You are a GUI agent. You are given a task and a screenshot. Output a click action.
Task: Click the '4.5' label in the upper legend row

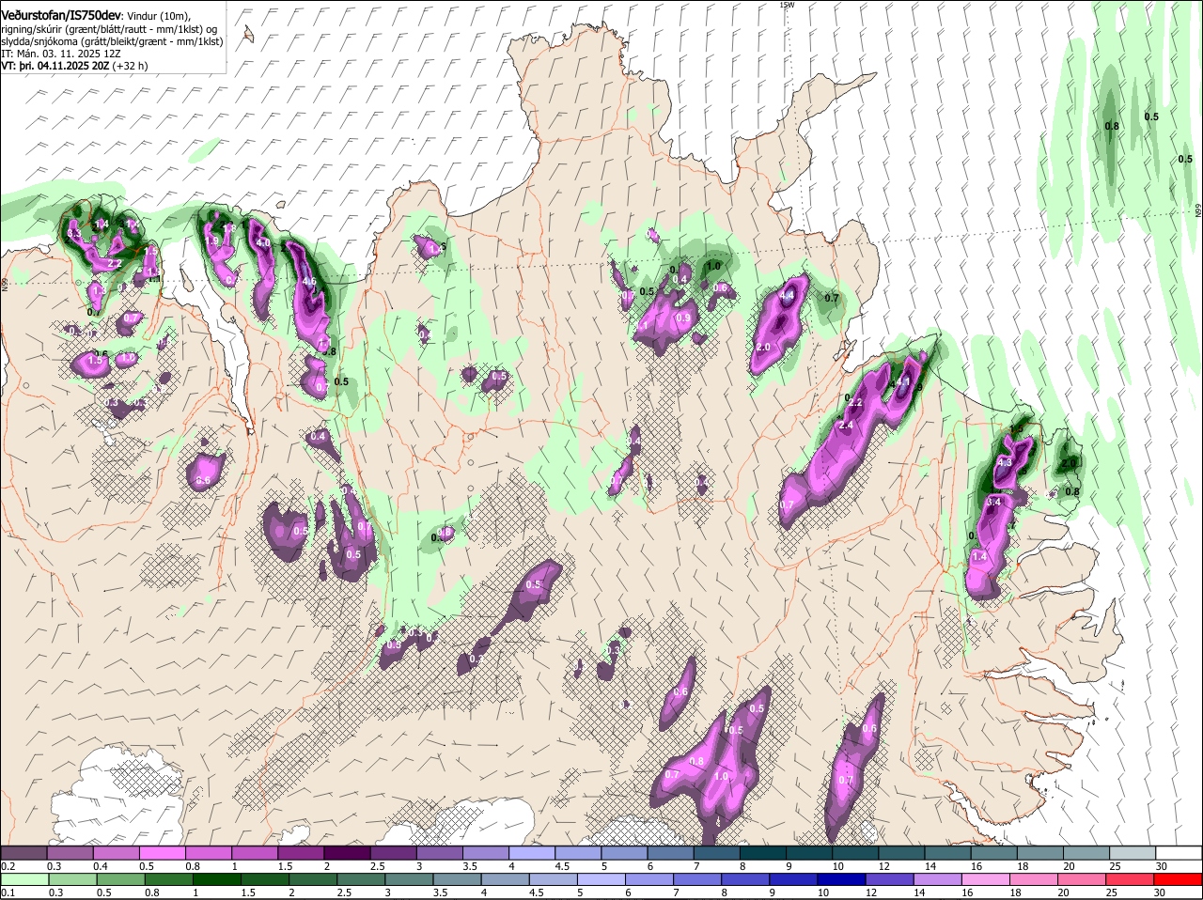click(563, 865)
